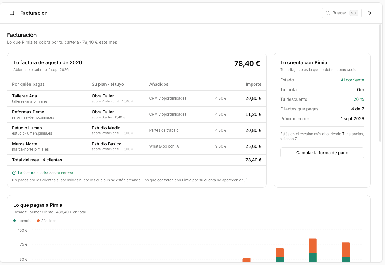Click the 9,60 € add-on price
385x265 pixels.
coord(221,146)
